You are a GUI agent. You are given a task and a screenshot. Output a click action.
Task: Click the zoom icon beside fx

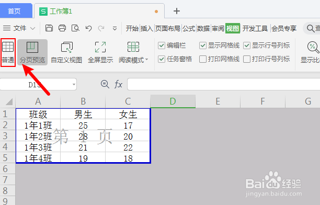pos(105,84)
